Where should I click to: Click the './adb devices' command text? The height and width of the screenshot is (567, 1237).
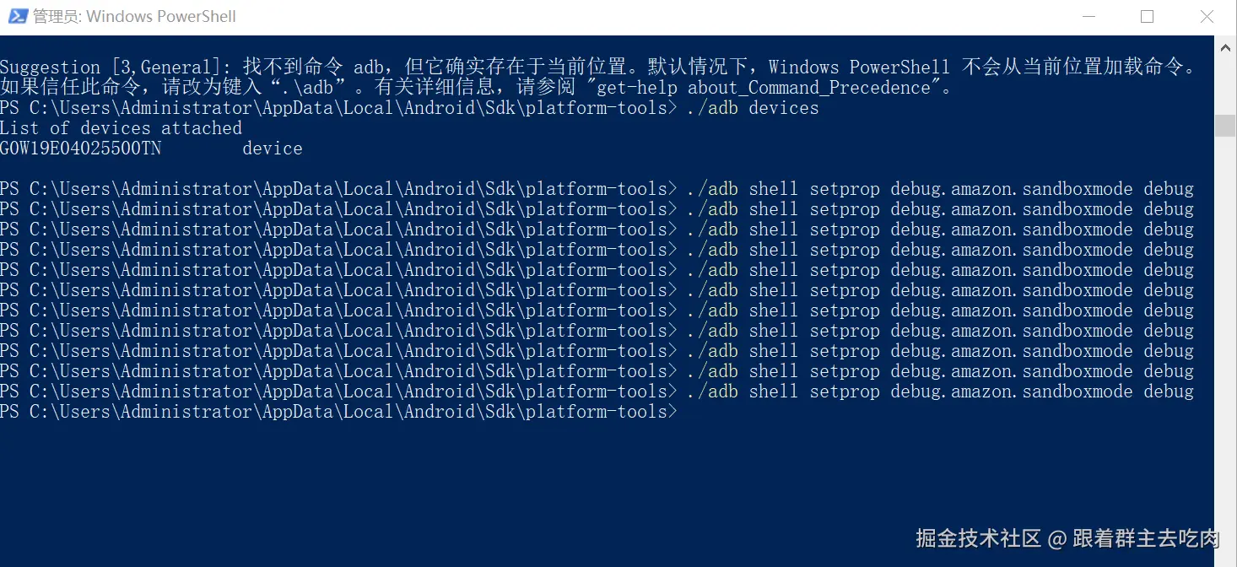point(752,108)
